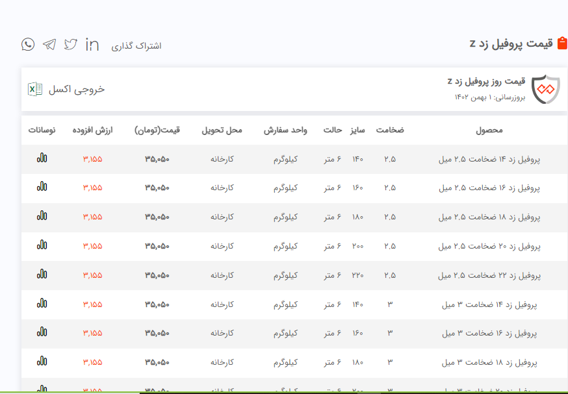
Task: Share page via Twitter icon
Action: tap(71, 44)
